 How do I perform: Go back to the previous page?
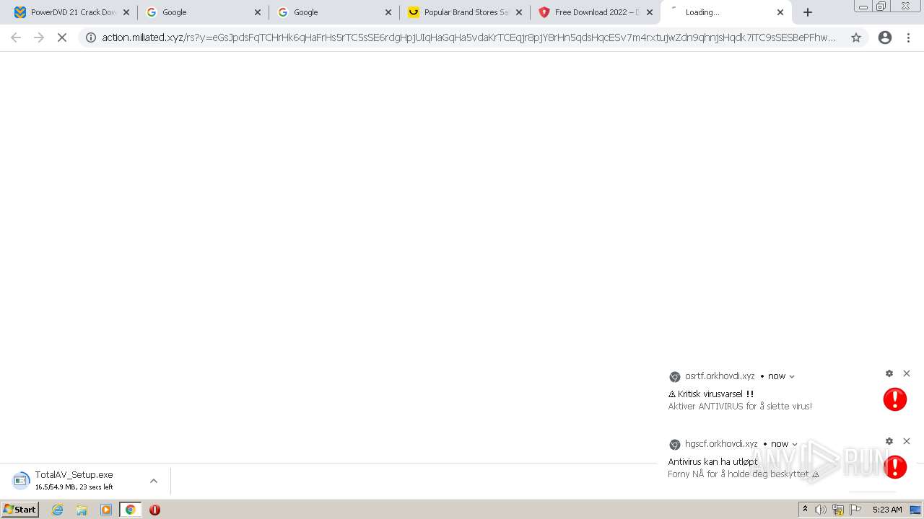pos(16,37)
